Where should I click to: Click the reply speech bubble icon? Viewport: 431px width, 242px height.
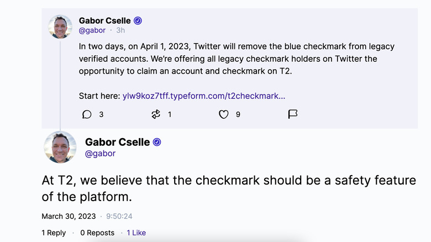(x=87, y=114)
